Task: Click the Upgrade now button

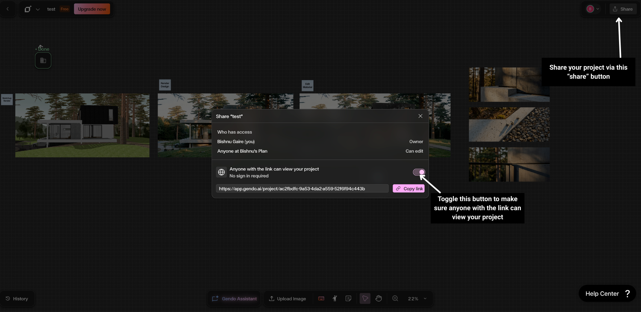Action: [x=92, y=9]
